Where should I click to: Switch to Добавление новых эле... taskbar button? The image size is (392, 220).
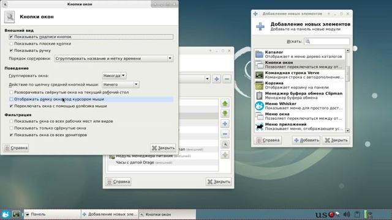110,215
